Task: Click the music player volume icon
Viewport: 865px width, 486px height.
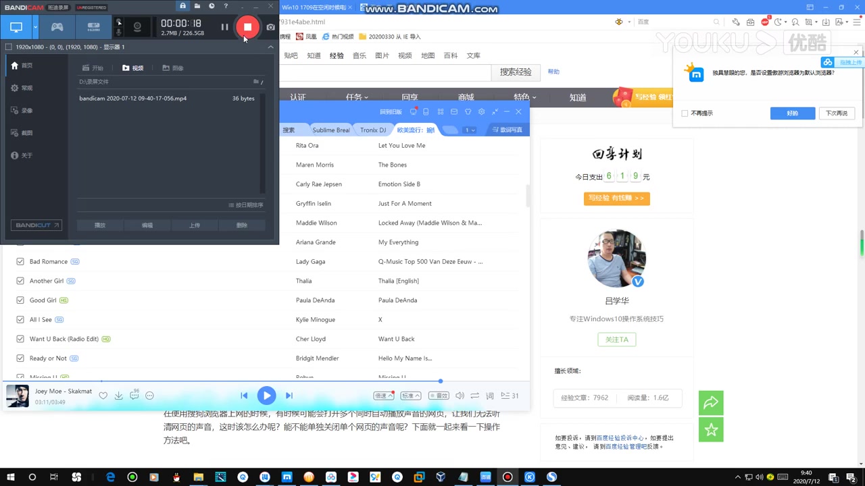Action: 460,396
